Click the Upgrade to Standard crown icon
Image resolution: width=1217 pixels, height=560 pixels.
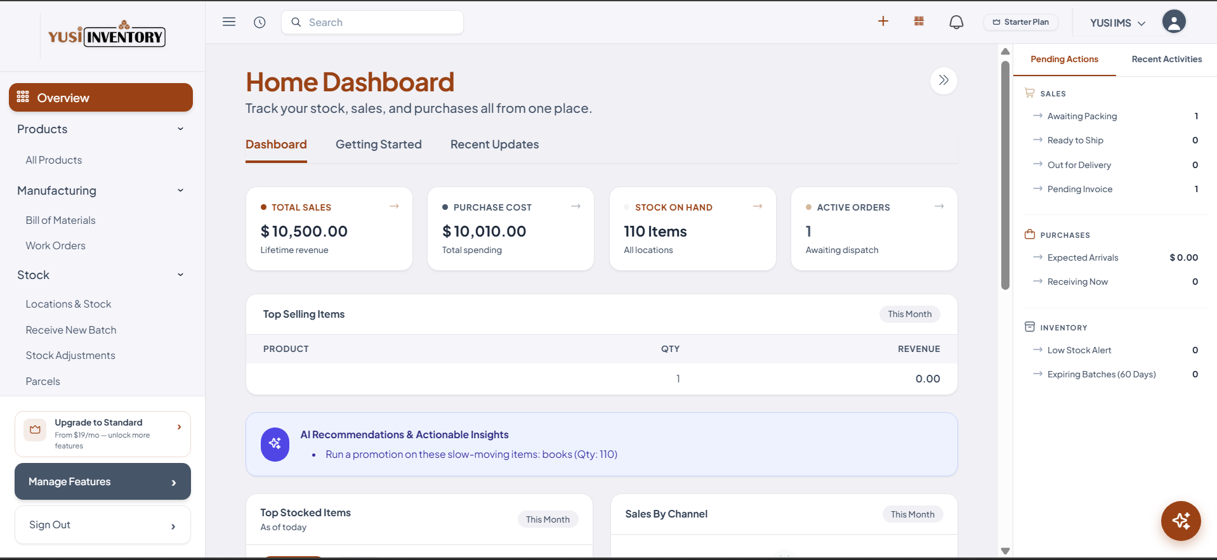tap(35, 429)
